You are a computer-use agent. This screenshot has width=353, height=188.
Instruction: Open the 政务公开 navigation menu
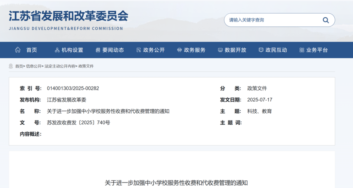coord(154,50)
